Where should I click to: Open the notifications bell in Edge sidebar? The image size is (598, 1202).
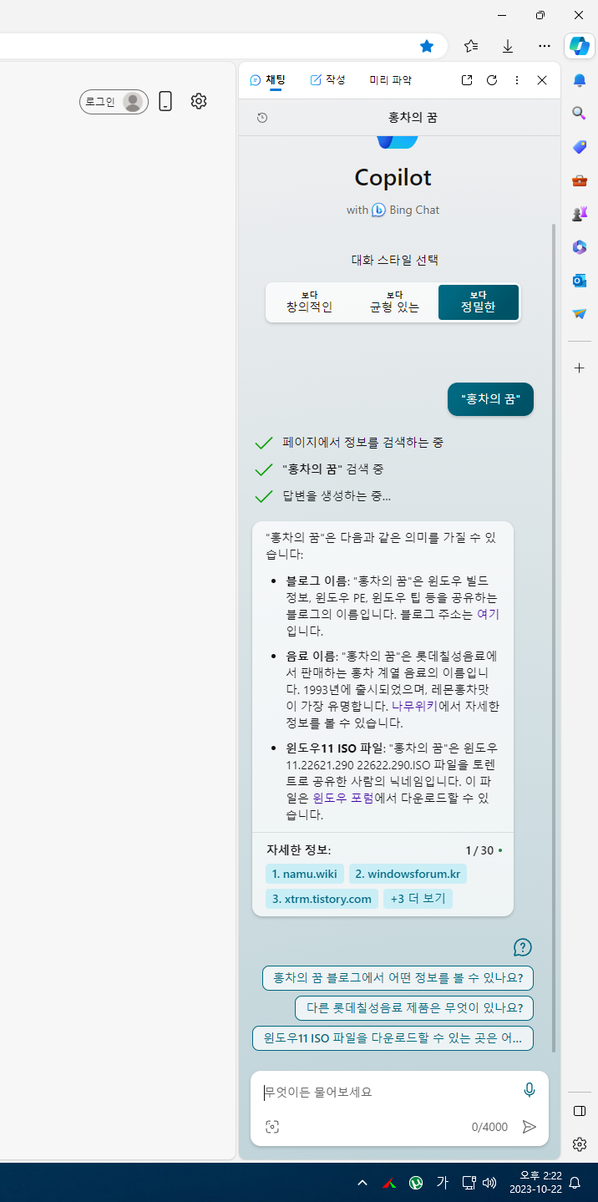pos(580,80)
